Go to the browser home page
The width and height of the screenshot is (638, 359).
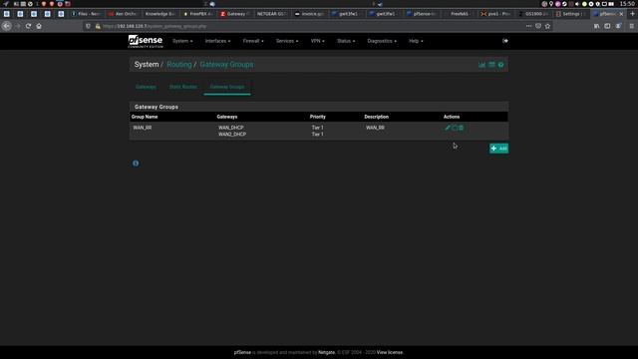tap(39, 26)
